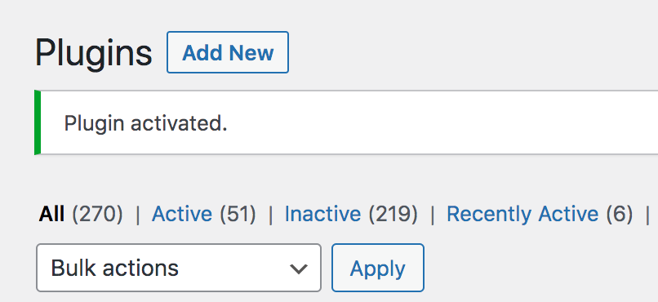Show All plugins filter
The width and height of the screenshot is (658, 302).
tap(51, 214)
